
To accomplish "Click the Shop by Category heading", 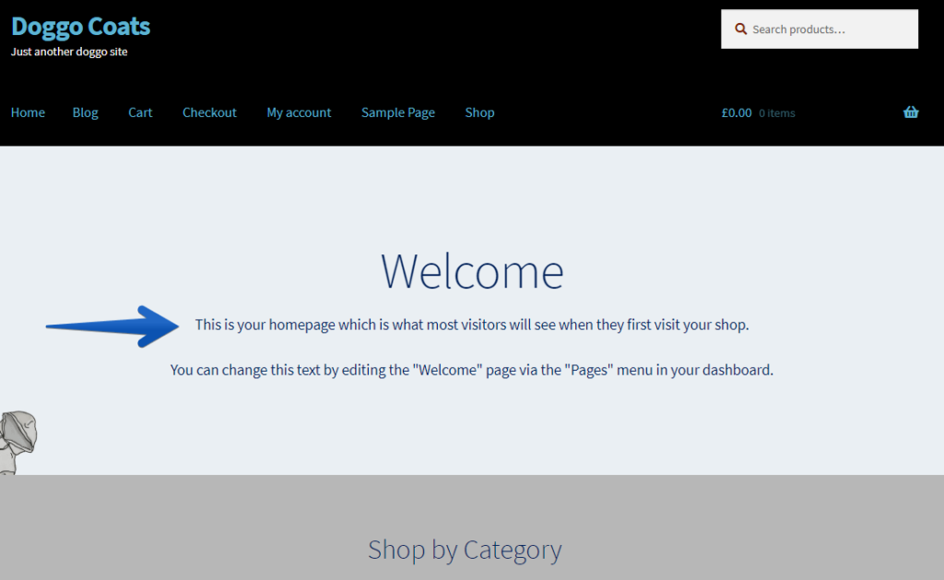I will [x=465, y=550].
